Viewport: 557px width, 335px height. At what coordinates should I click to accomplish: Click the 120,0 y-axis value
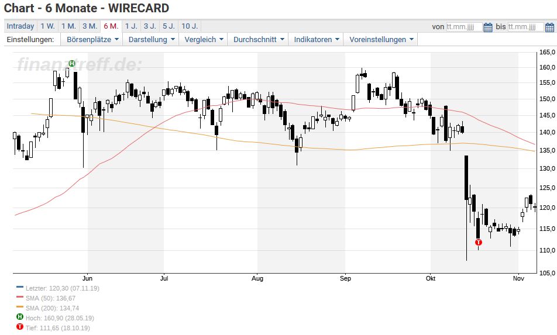[x=548, y=208]
